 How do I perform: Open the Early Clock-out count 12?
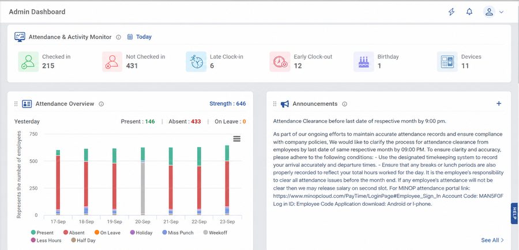(x=298, y=66)
